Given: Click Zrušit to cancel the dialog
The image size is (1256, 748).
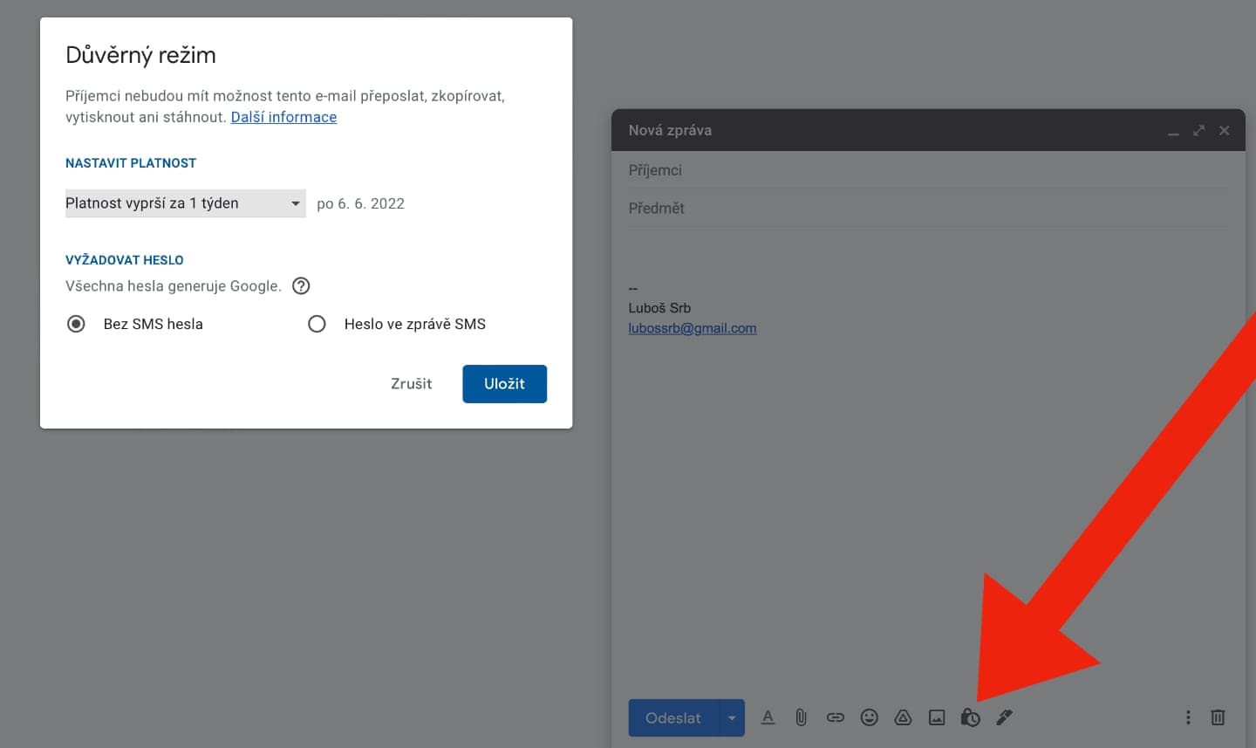Looking at the screenshot, I should [x=411, y=384].
